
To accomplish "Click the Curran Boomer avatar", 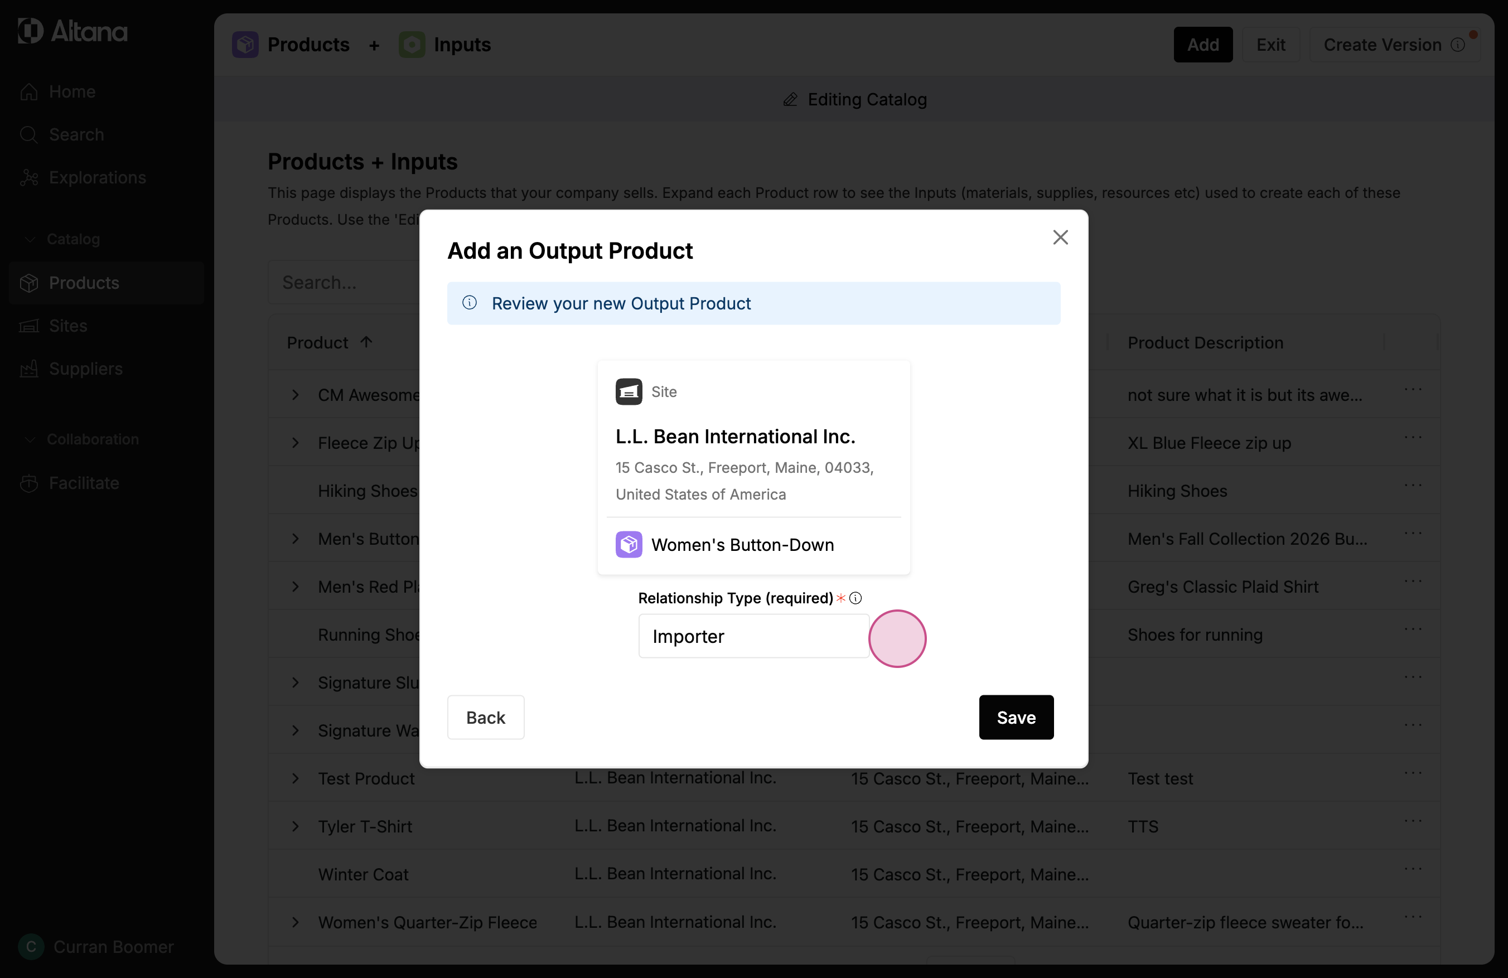I will pyautogui.click(x=31, y=946).
